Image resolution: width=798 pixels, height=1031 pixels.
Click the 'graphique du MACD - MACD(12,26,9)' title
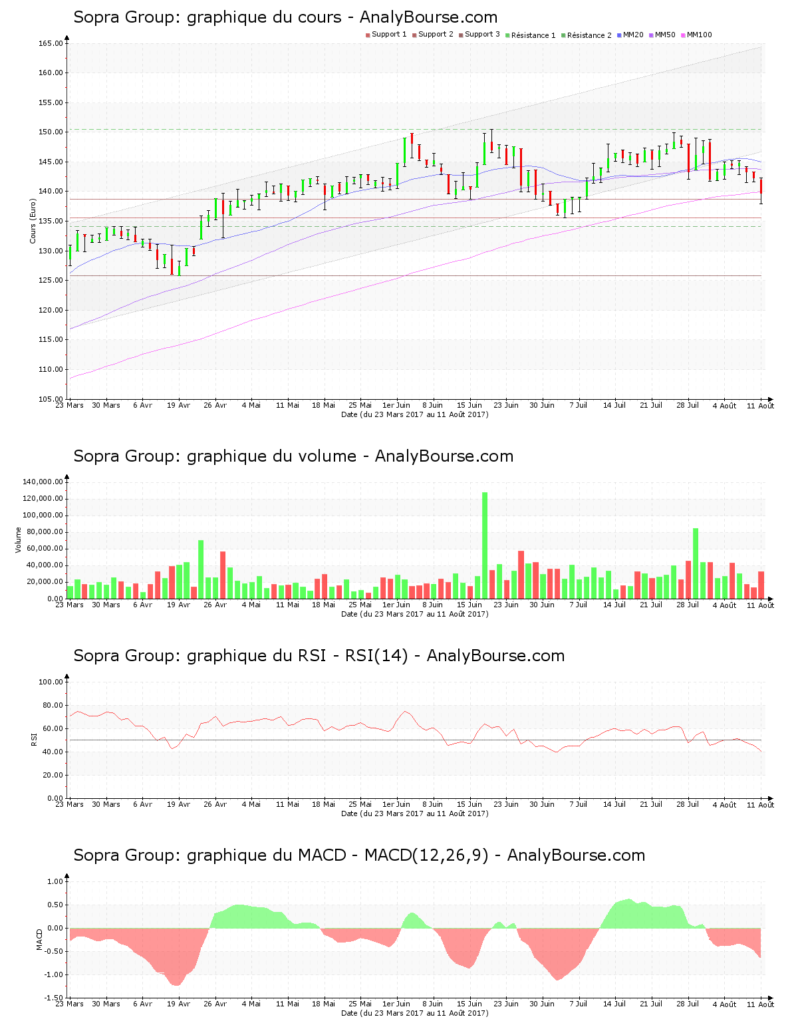[359, 855]
